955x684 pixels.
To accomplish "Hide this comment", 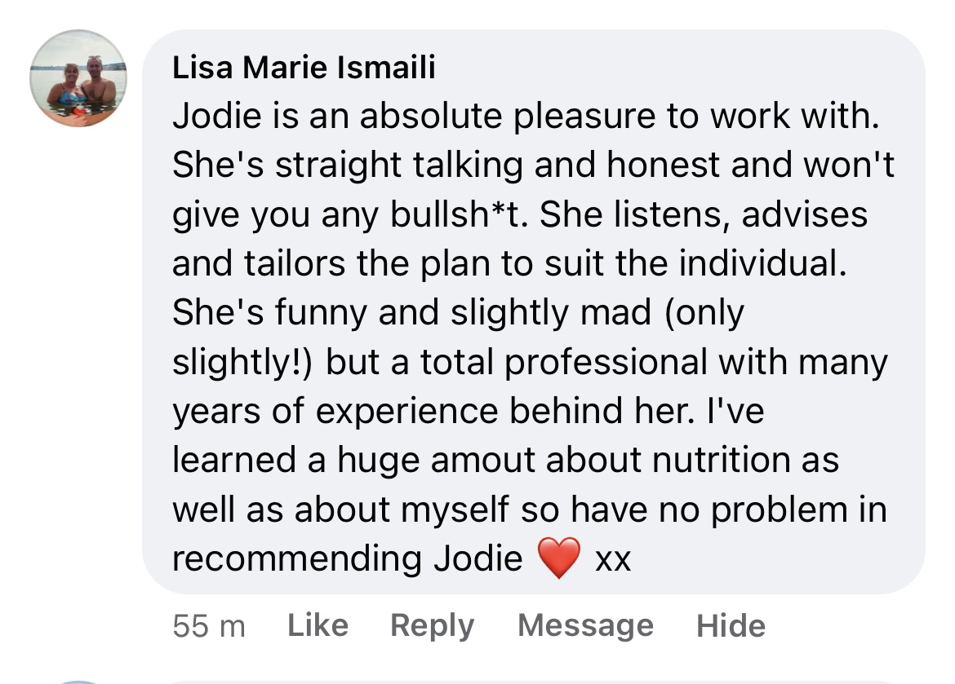I will coord(731,625).
